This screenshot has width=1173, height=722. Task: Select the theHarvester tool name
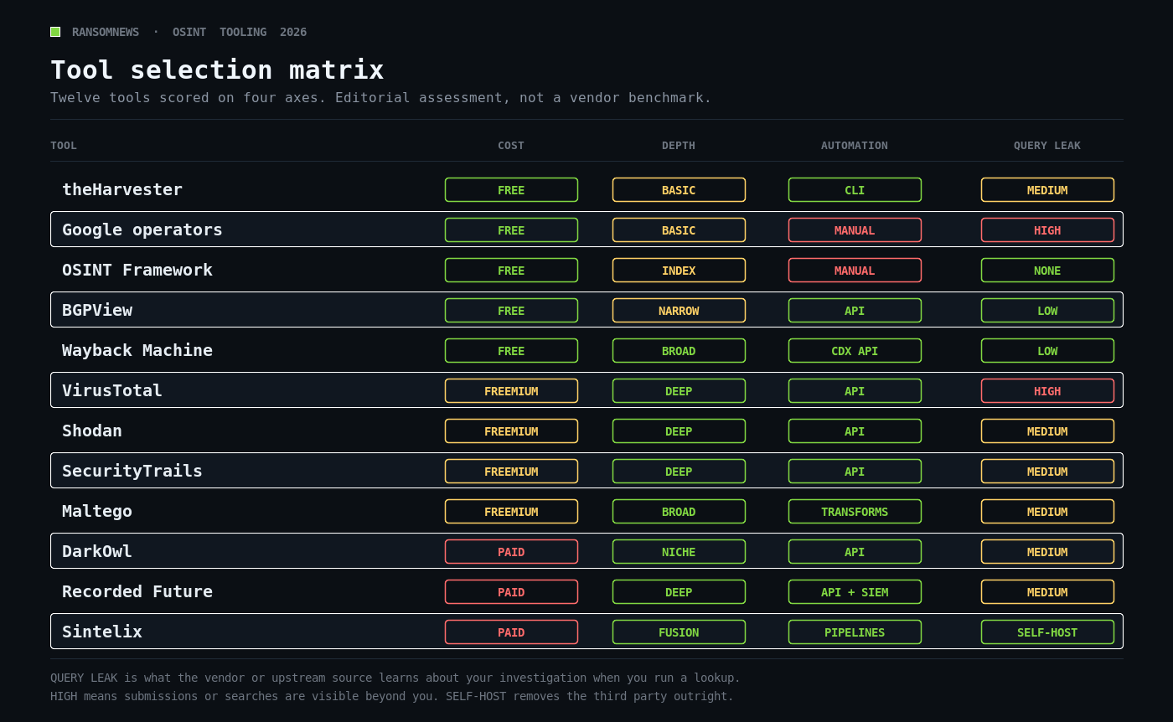tap(122, 189)
